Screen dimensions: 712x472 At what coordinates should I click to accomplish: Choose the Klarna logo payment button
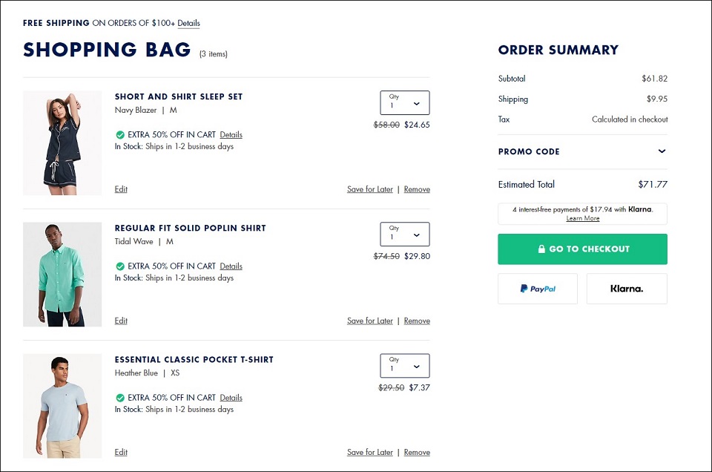pos(627,289)
